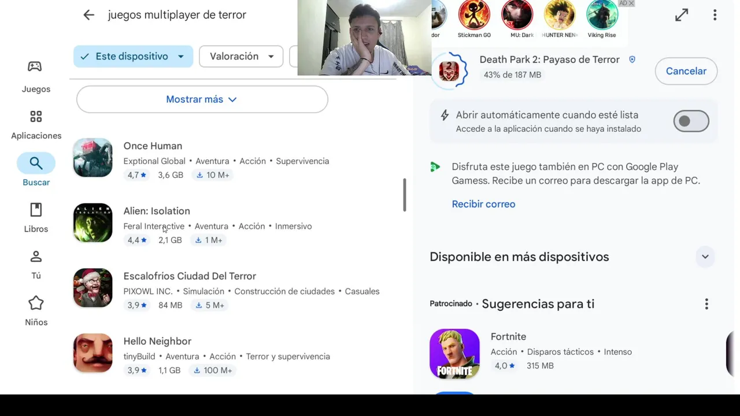
Task: Open Alien: Isolation app icon
Action: pos(92,222)
